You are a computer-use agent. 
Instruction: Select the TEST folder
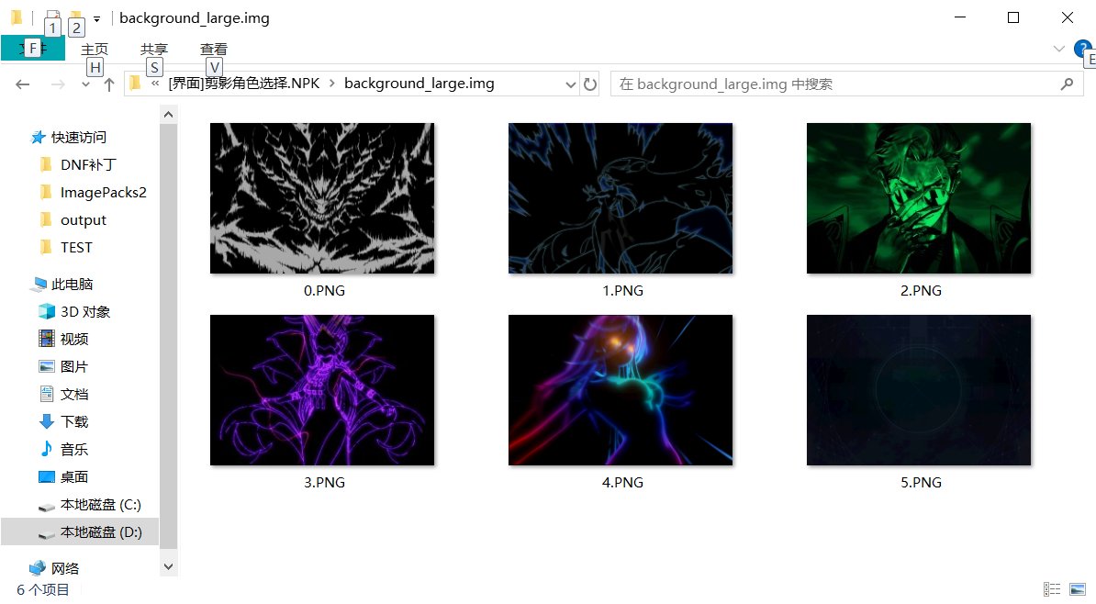76,247
